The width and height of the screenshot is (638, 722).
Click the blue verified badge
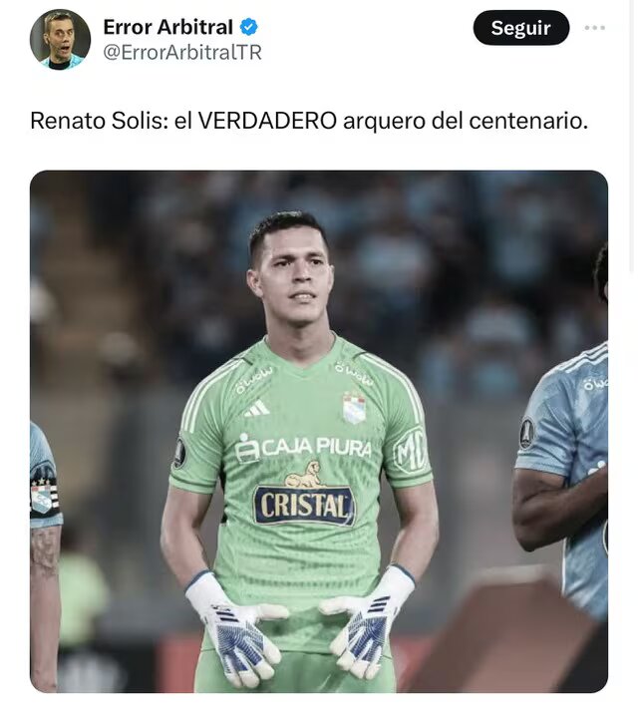tap(248, 27)
